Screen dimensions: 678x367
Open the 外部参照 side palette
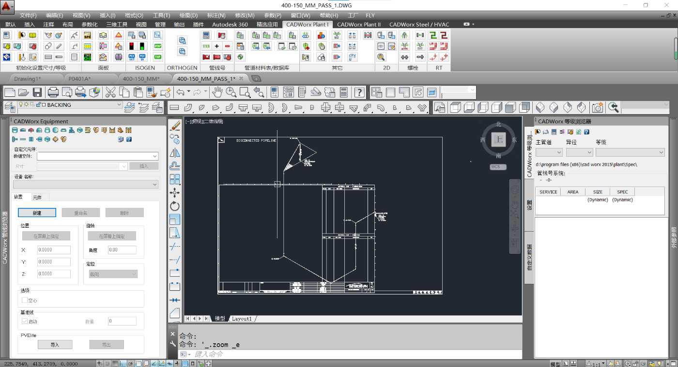673,237
